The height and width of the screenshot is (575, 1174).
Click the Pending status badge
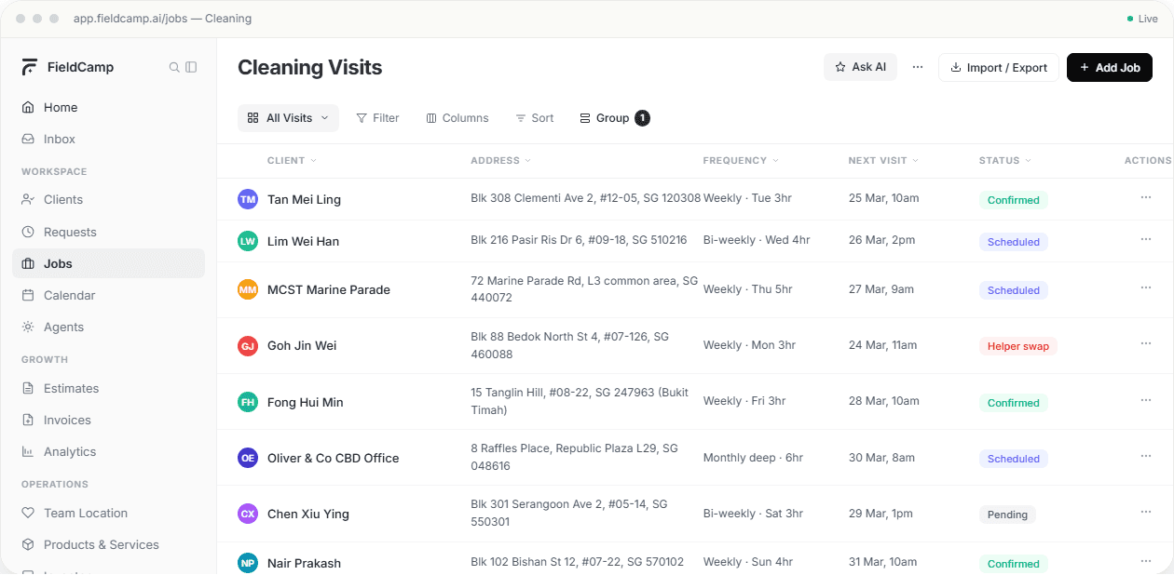tap(1007, 515)
